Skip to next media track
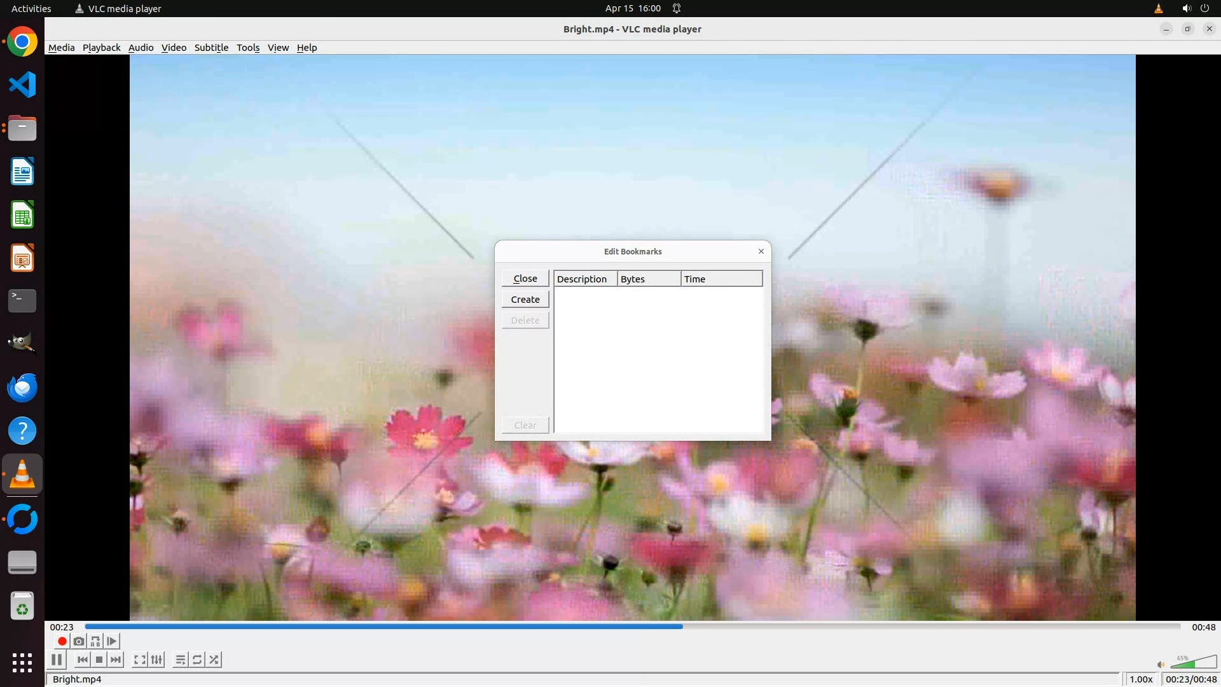 click(x=116, y=660)
